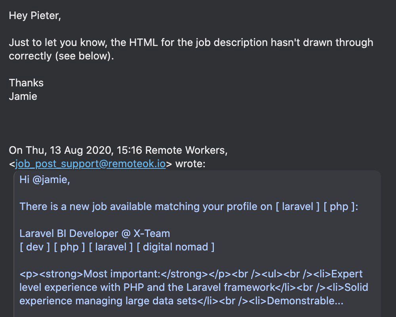Click "Hi @jamie," in the quoted message
Viewport: 396px width, 317px height.
pyautogui.click(x=45, y=180)
